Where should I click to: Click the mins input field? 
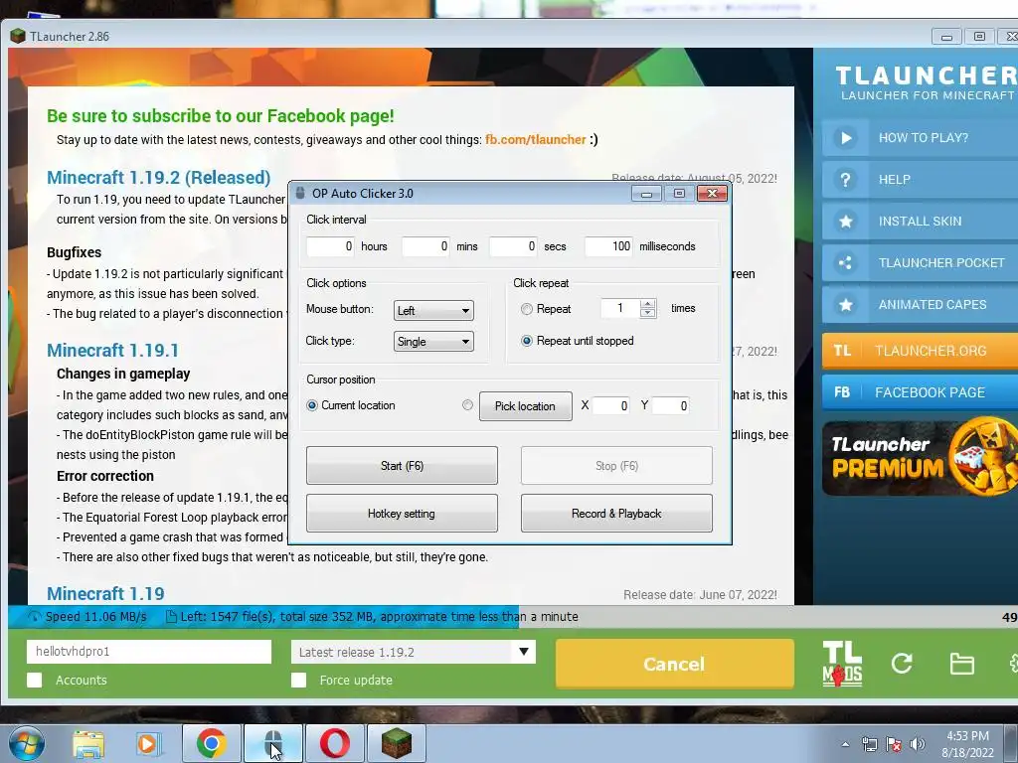(425, 246)
